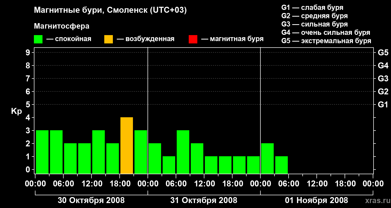Image resolution: width=391 pixels, height=208 pixels.
Task: Click the '01 Ноября 2008' date label
Action: (x=316, y=200)
